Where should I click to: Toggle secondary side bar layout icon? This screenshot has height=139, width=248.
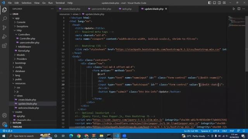pos(219,3)
